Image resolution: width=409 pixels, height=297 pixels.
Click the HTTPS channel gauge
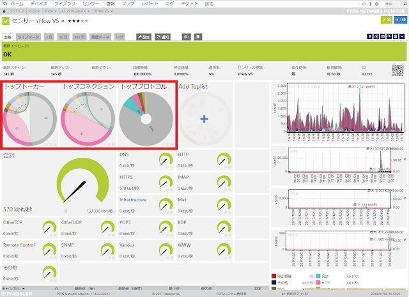point(166,182)
